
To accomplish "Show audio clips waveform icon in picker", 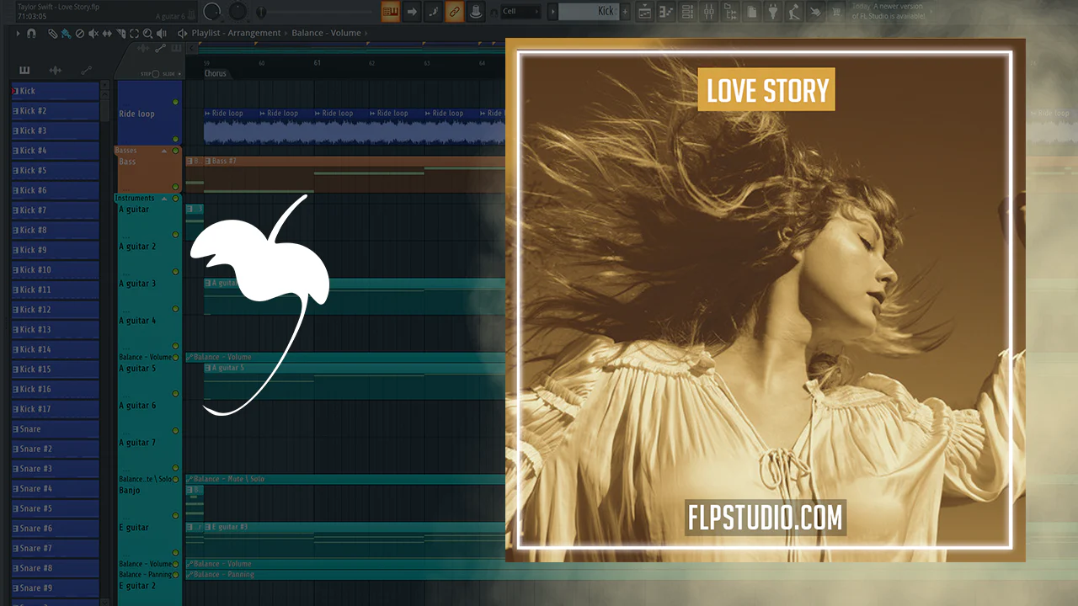I will tap(56, 71).
